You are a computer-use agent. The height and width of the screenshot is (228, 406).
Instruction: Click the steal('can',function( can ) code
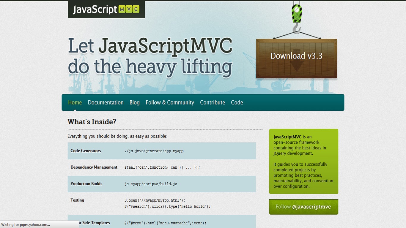pos(162,167)
